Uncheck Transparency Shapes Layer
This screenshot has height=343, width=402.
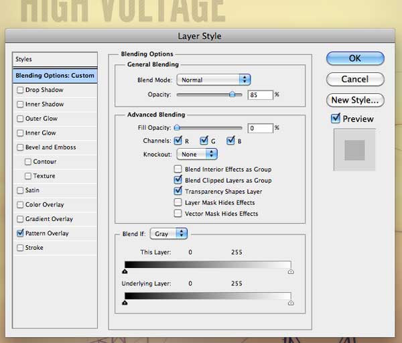coord(178,191)
